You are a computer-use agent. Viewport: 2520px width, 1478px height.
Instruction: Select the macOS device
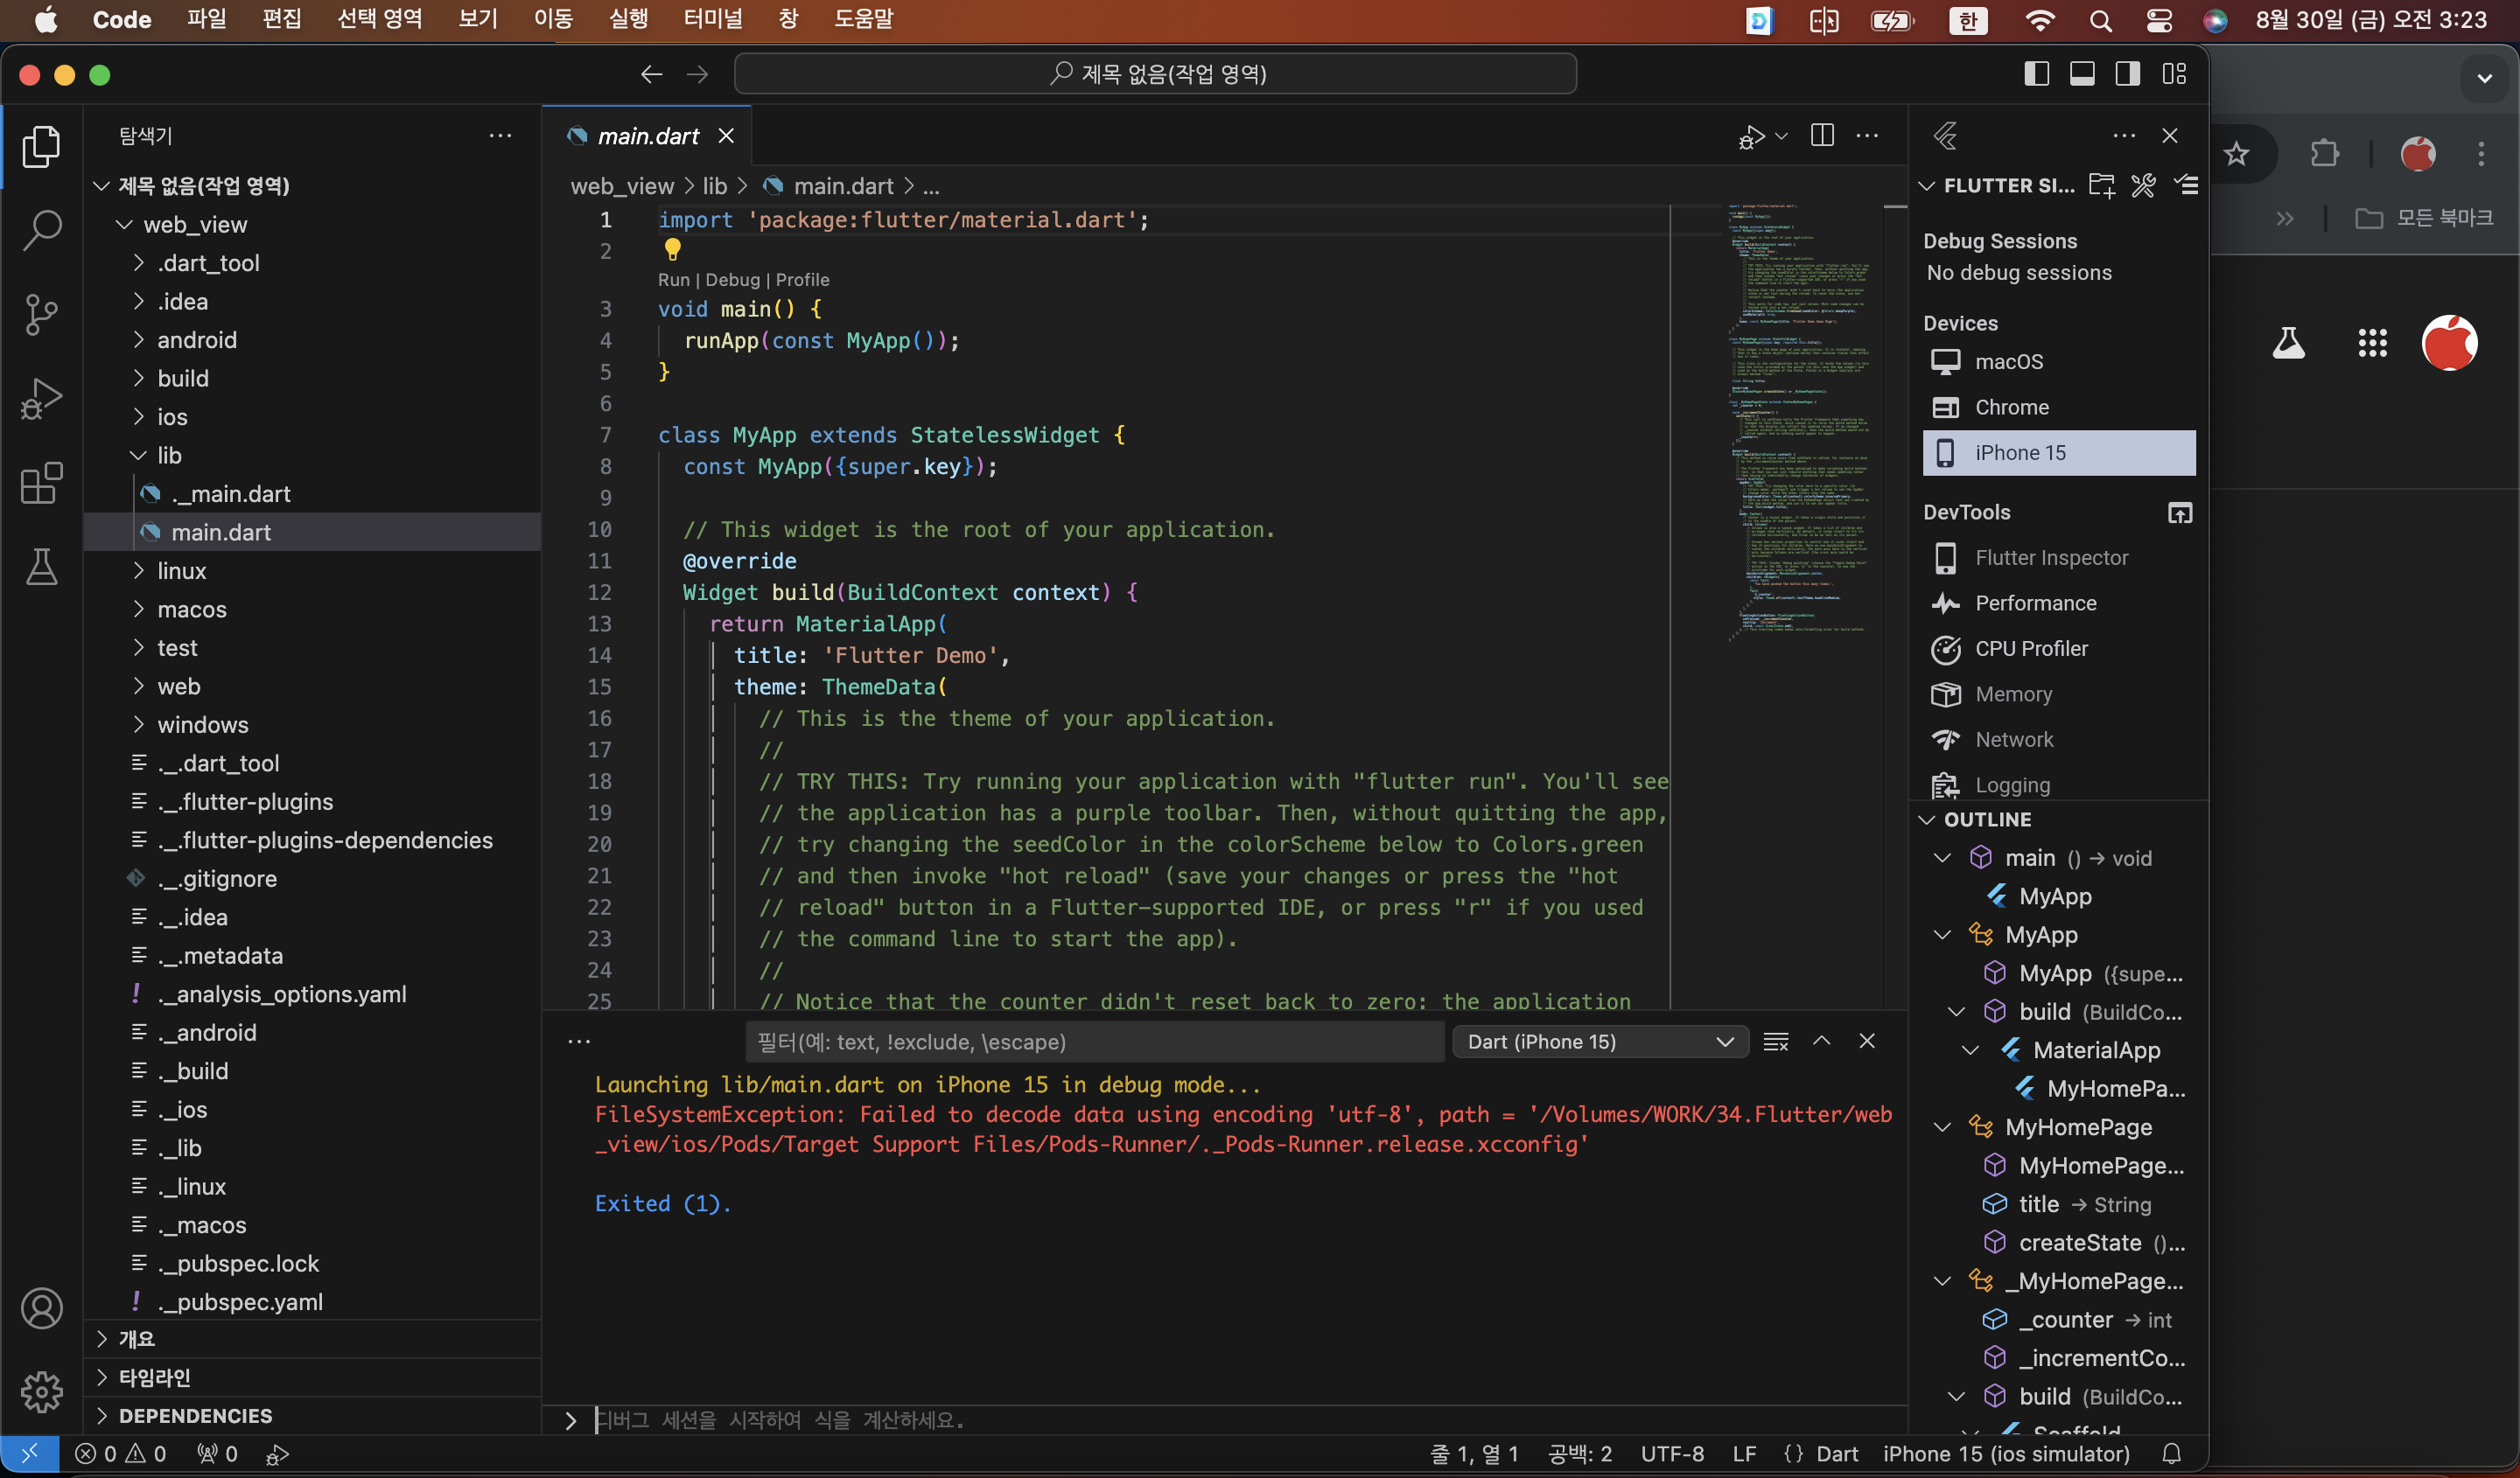pyautogui.click(x=2058, y=362)
